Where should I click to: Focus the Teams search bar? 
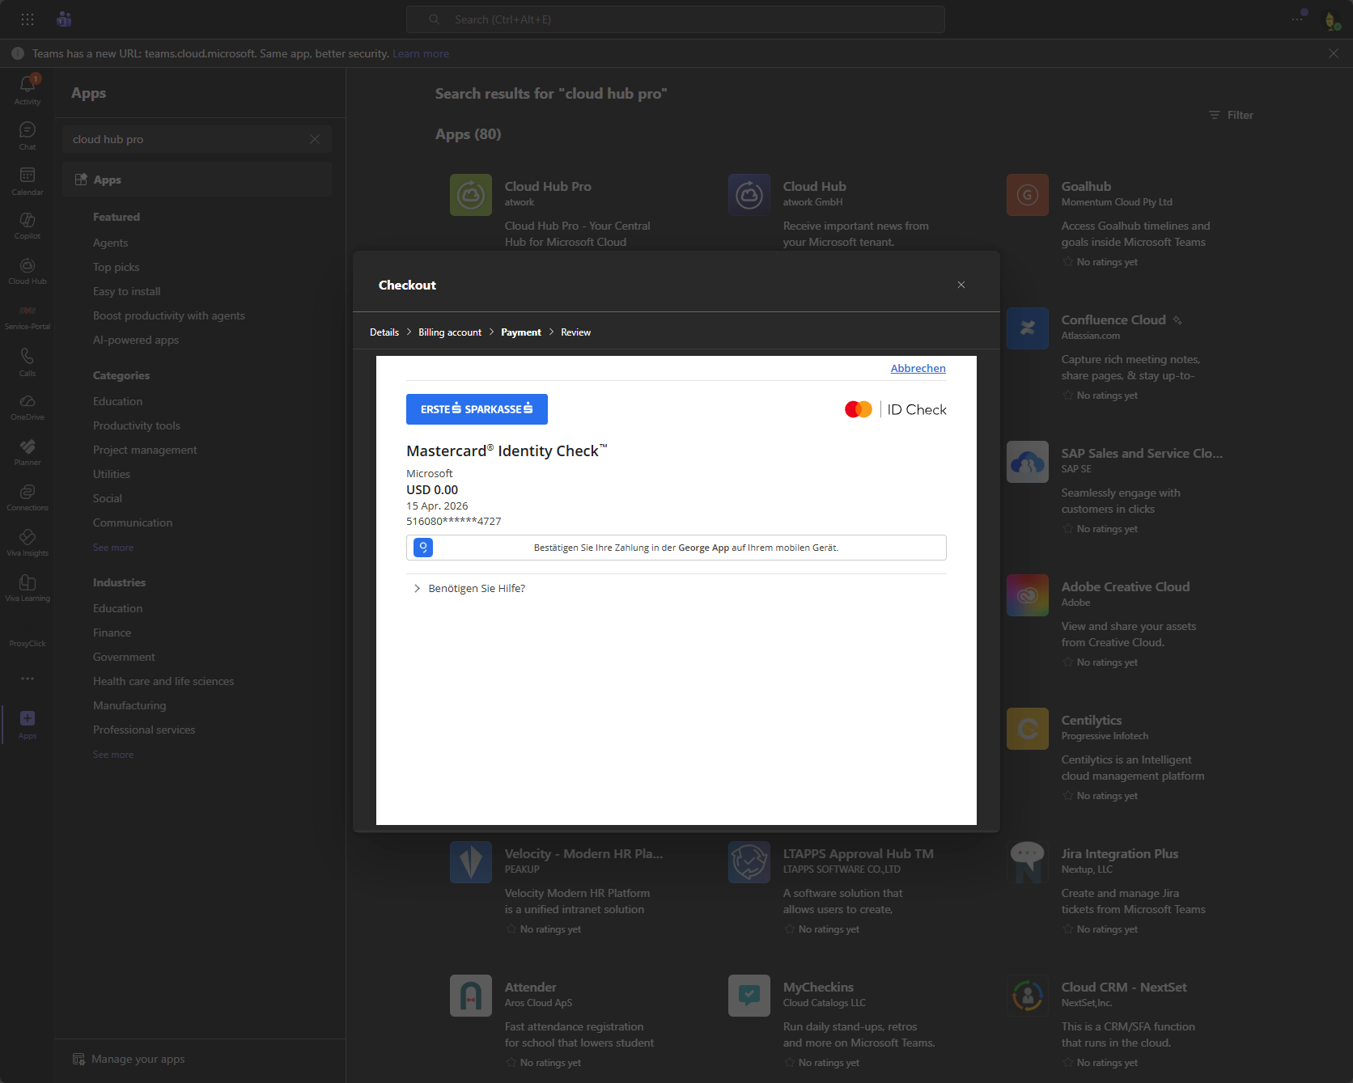point(676,19)
